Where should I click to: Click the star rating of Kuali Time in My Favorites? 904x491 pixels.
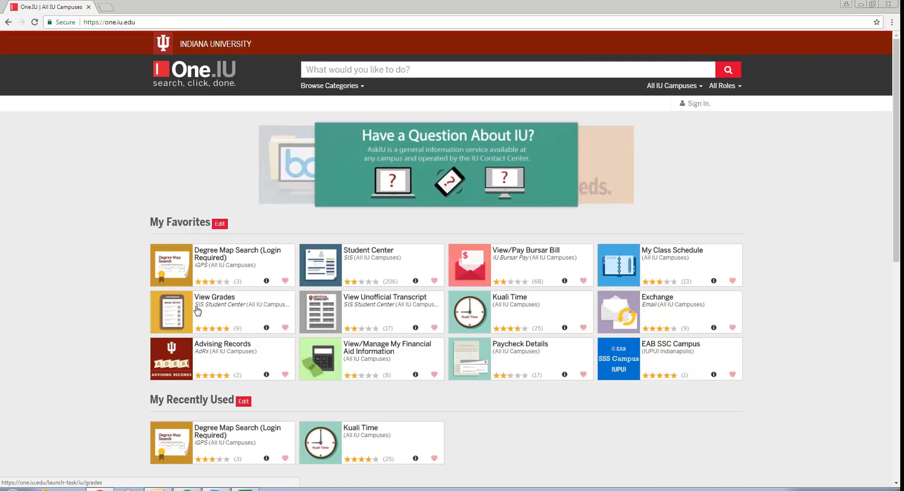510,328
